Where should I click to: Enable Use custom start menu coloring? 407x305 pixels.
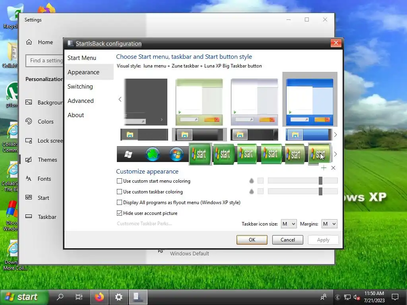[x=119, y=181]
